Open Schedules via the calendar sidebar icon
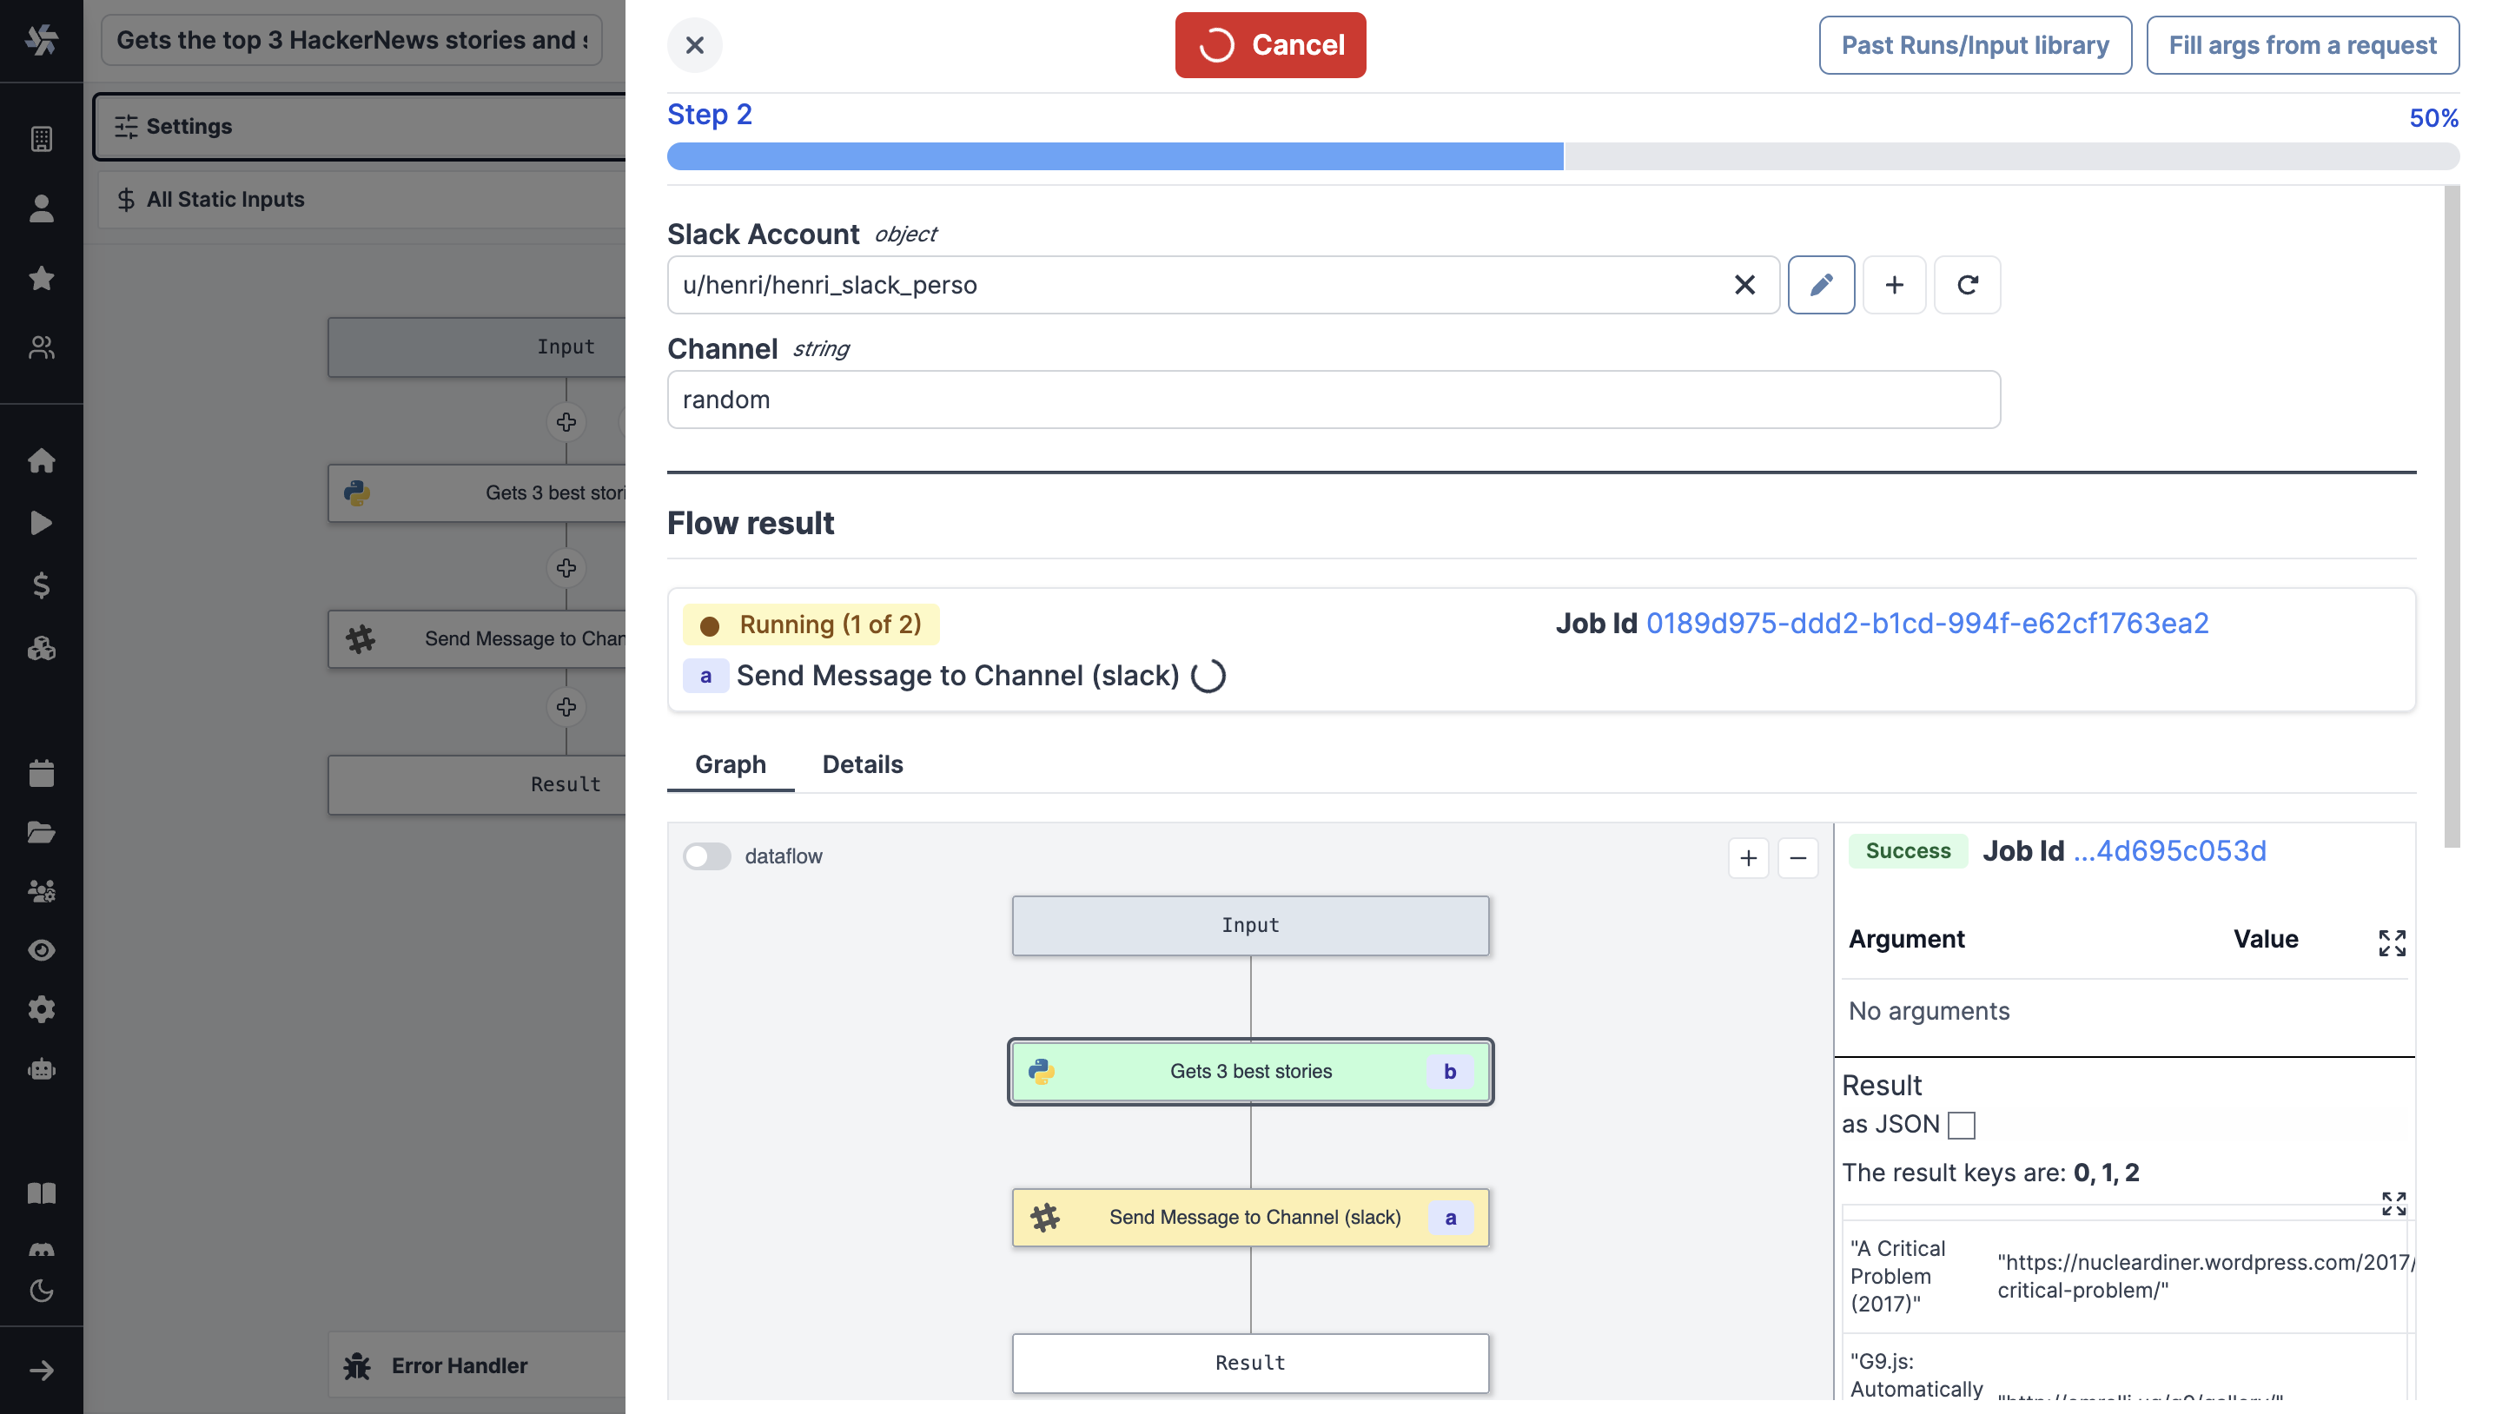 tap(42, 772)
